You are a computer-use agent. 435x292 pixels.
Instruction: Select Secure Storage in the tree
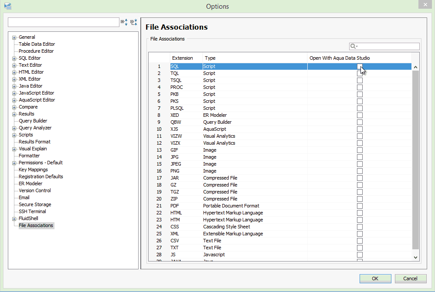point(35,205)
